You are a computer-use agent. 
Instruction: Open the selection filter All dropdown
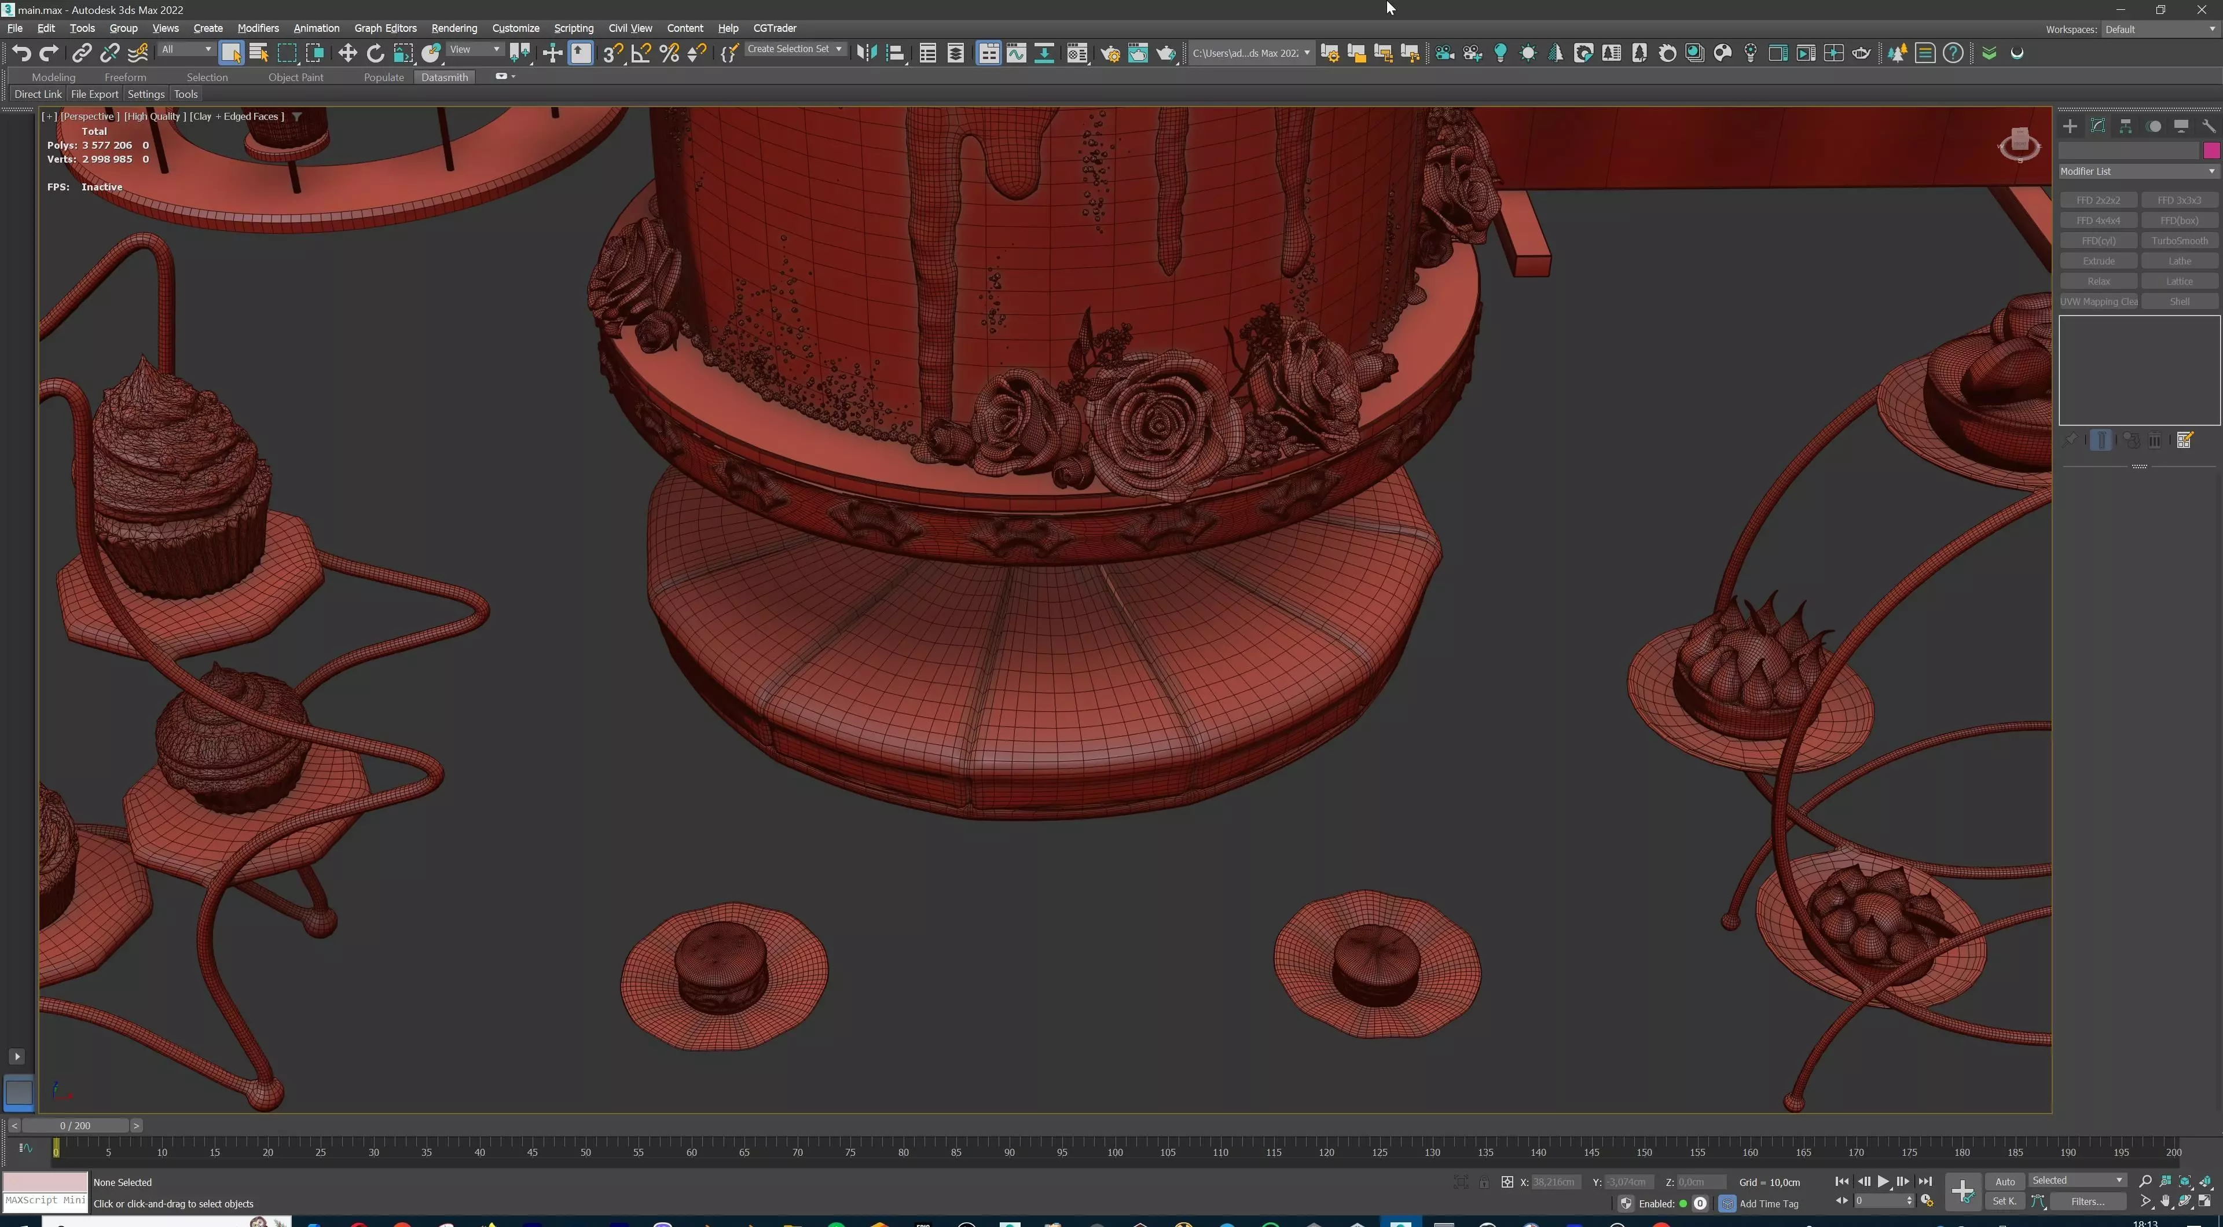(185, 49)
